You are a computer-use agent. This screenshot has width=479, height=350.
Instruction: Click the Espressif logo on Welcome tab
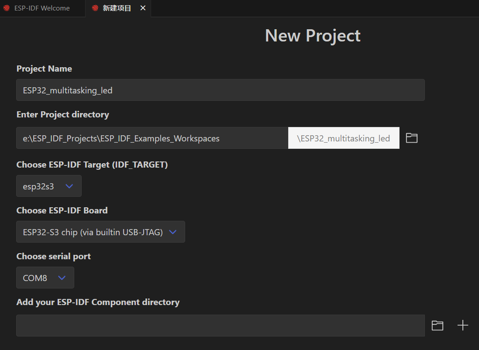click(7, 8)
